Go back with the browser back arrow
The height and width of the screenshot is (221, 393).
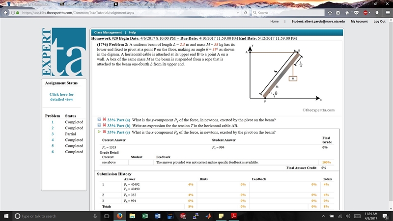click(6, 13)
